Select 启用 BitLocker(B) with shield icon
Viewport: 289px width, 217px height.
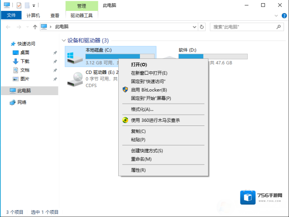click(x=149, y=90)
